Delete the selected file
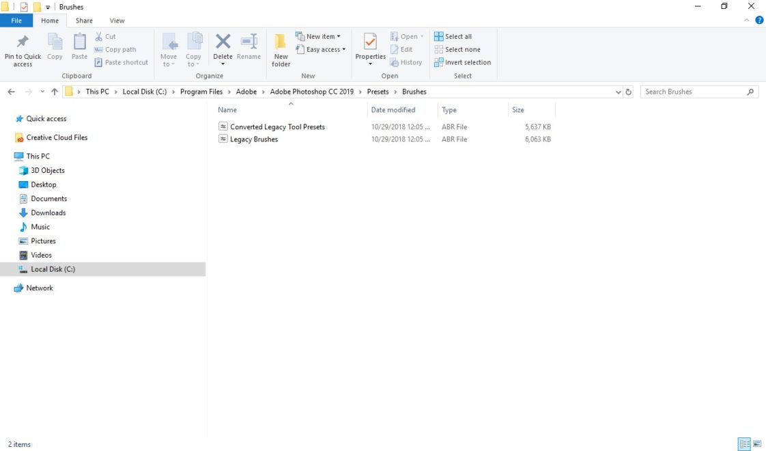Image resolution: width=766 pixels, height=451 pixels. point(223,44)
